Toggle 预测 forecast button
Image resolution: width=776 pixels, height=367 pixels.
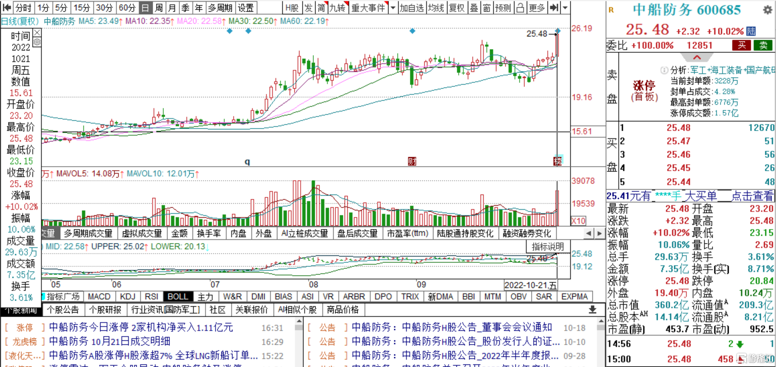click(503, 8)
